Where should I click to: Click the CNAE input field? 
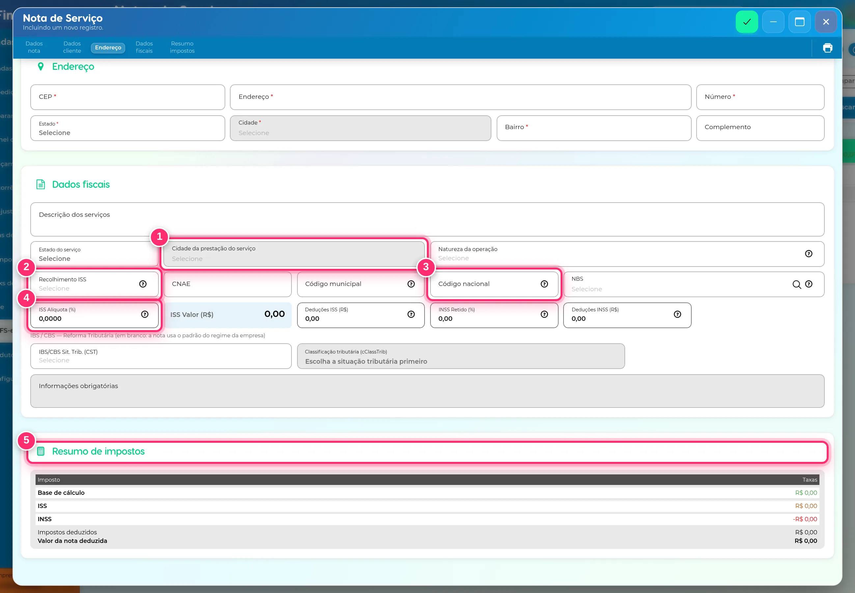click(x=227, y=284)
